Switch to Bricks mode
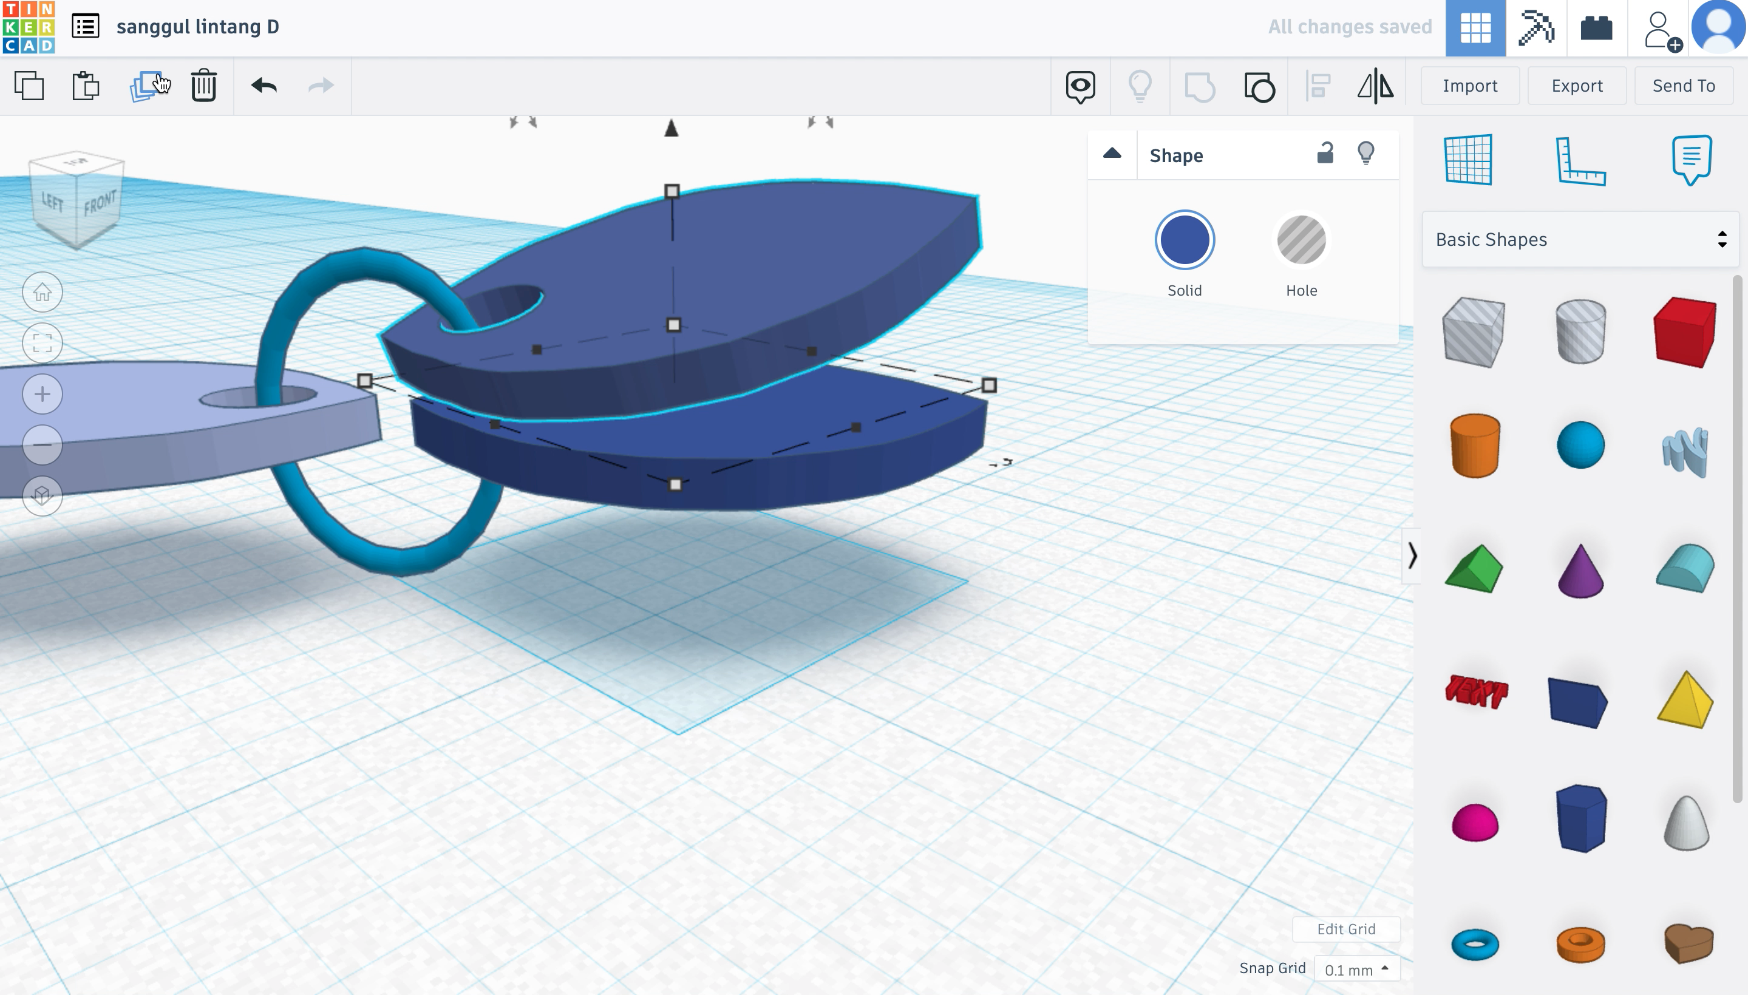The image size is (1748, 995). pyautogui.click(x=1596, y=28)
